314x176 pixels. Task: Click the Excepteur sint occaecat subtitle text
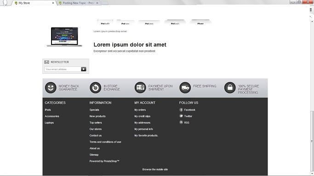click(x=124, y=51)
